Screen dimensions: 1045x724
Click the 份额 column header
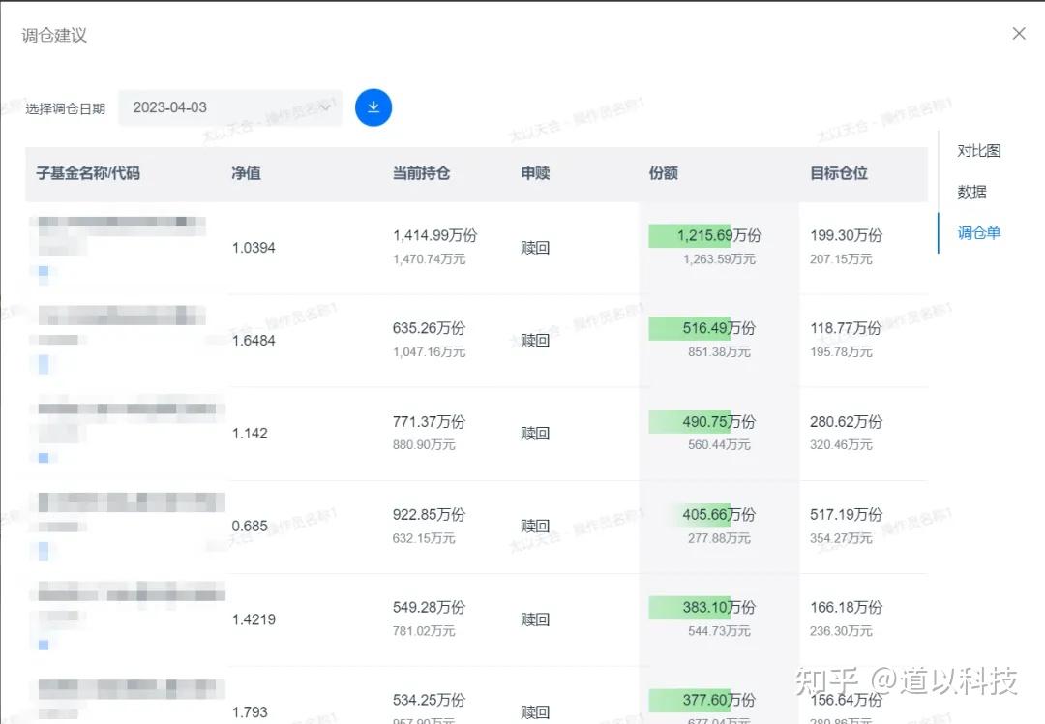click(x=663, y=173)
